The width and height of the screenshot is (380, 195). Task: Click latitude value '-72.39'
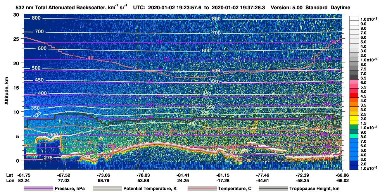tap(302, 175)
